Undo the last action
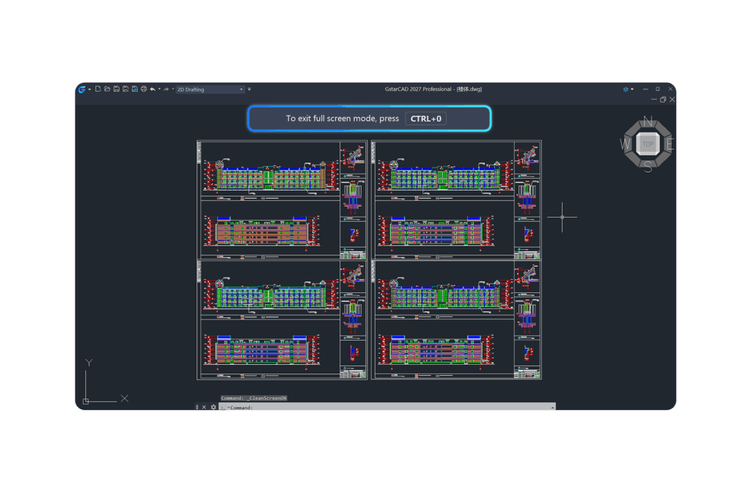 click(x=153, y=89)
